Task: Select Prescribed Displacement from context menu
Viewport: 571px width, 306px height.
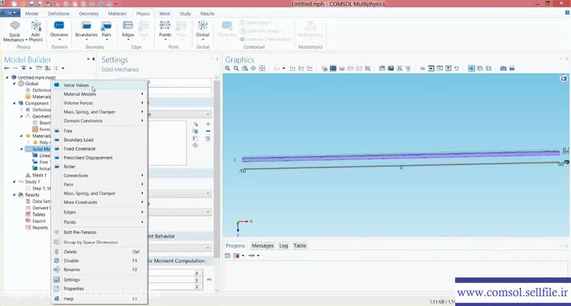Action: [100, 157]
